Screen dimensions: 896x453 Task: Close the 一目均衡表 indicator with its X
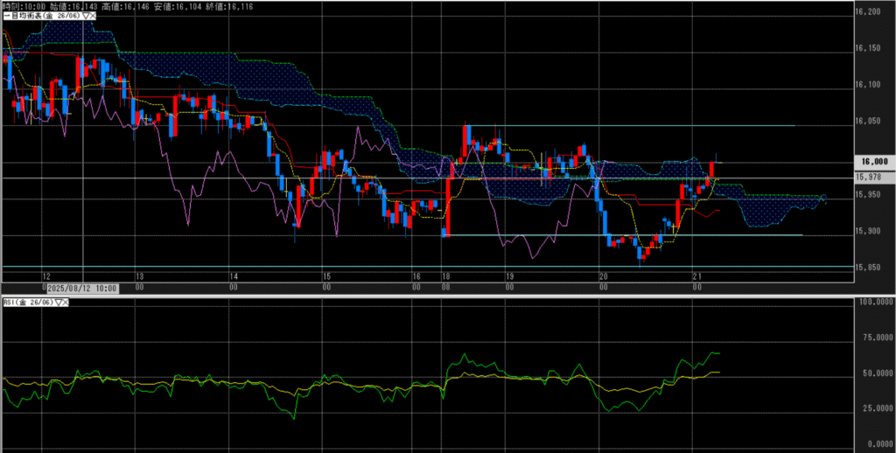point(92,17)
